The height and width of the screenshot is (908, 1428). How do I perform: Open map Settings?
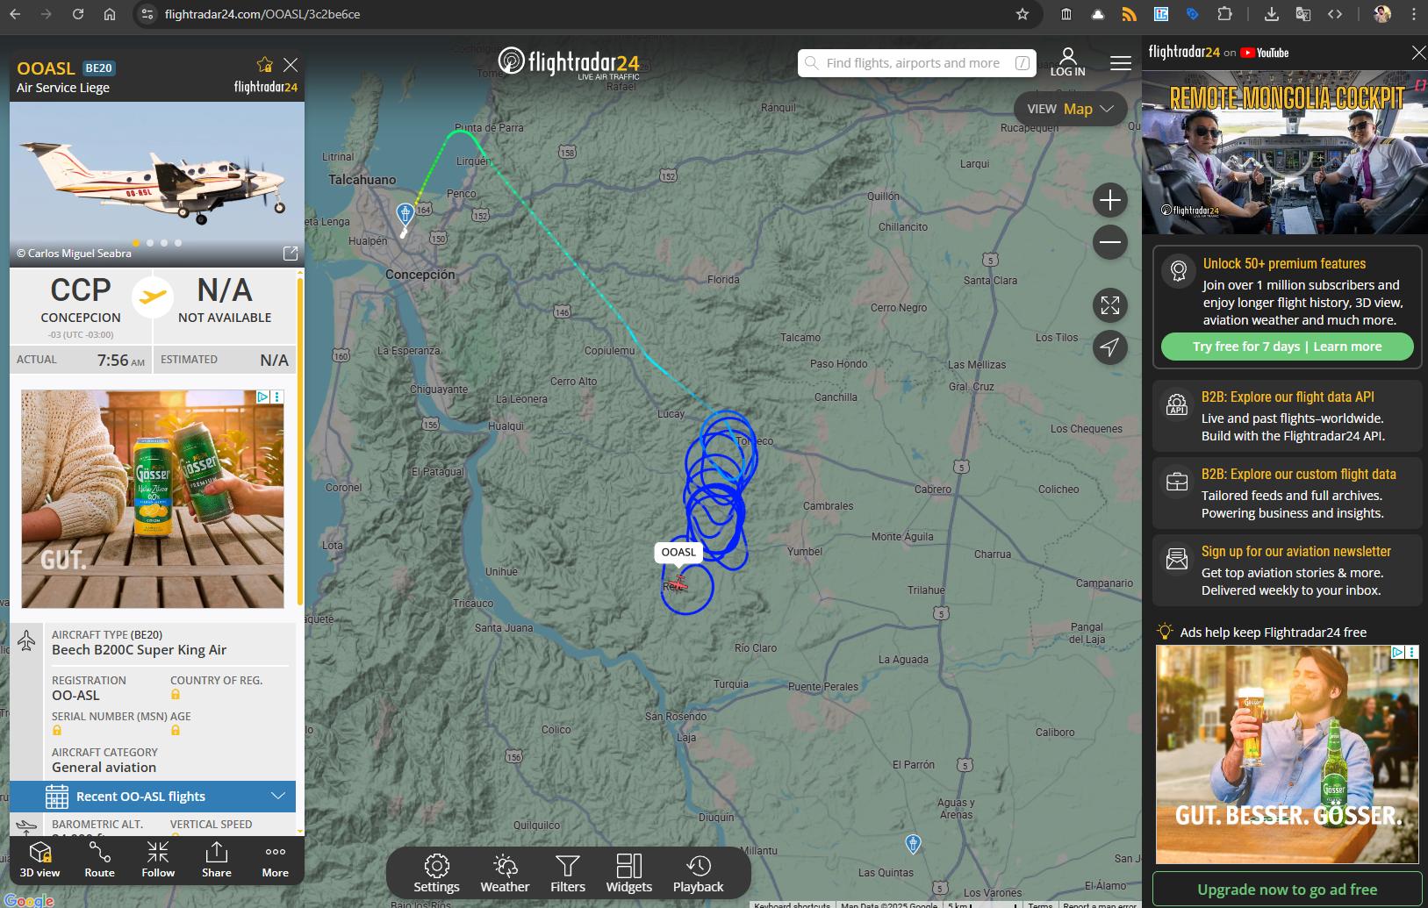click(436, 874)
